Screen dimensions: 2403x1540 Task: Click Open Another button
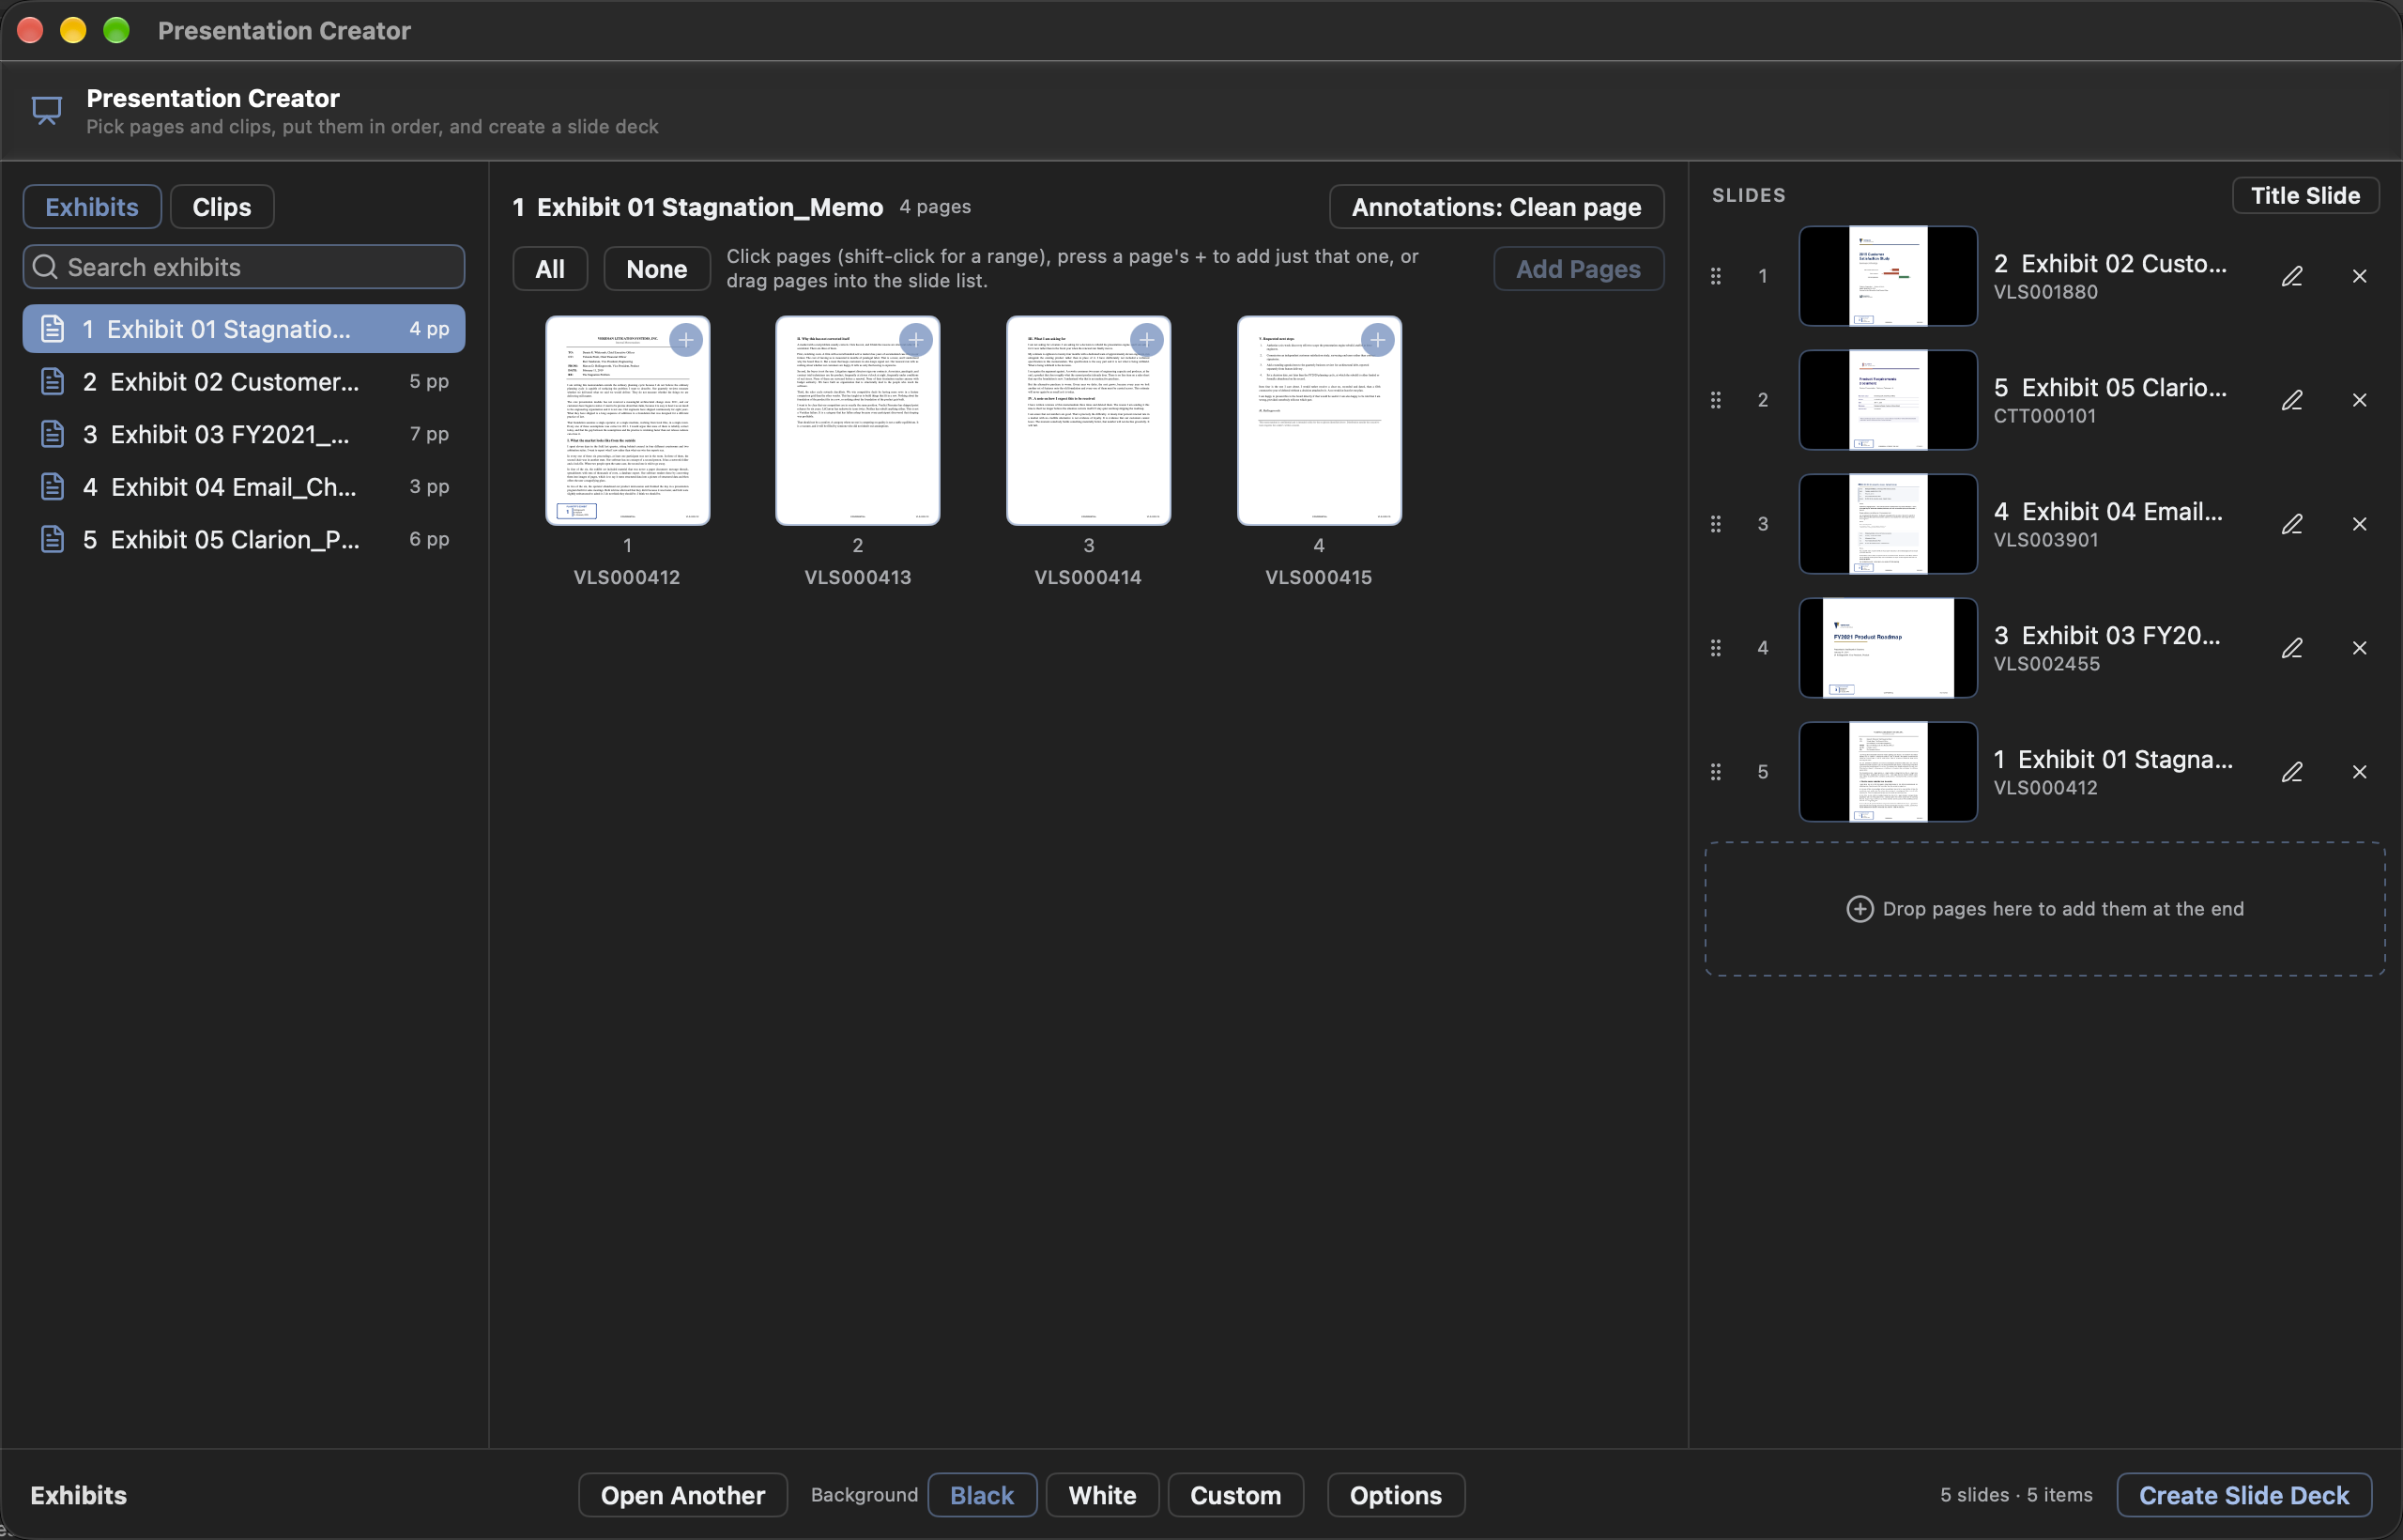point(682,1495)
